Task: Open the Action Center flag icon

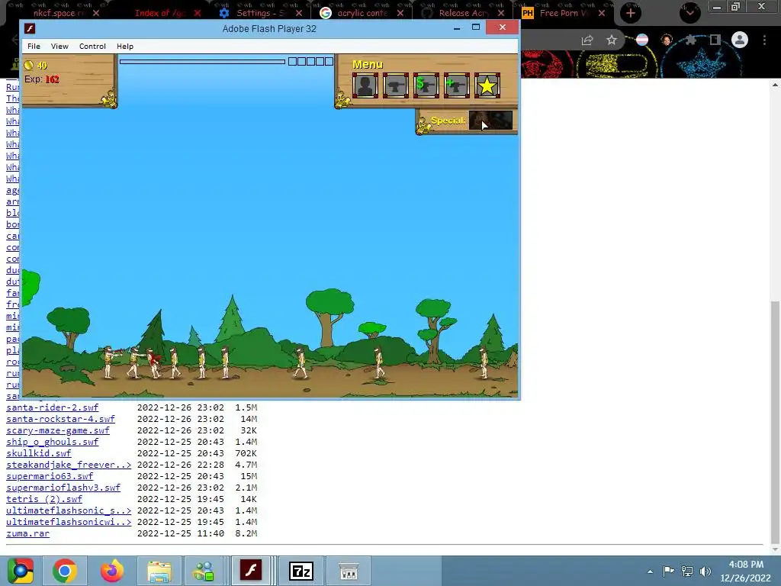Action: pyautogui.click(x=668, y=571)
